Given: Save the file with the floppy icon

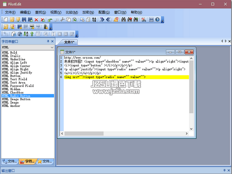Looking at the screenshot, I should click(x=24, y=20).
